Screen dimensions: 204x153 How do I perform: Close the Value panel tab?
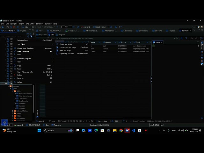coord(162,42)
